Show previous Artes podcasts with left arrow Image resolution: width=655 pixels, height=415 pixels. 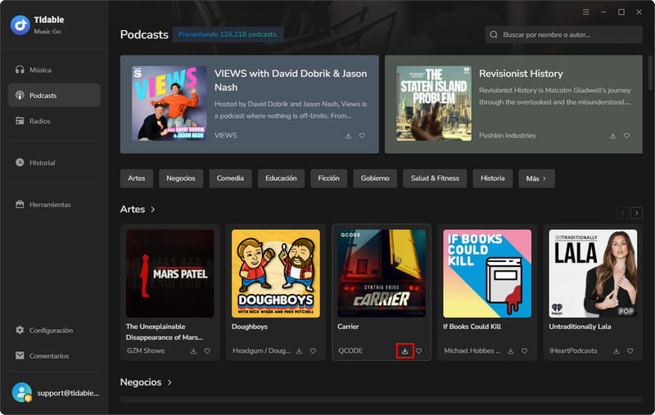click(622, 213)
